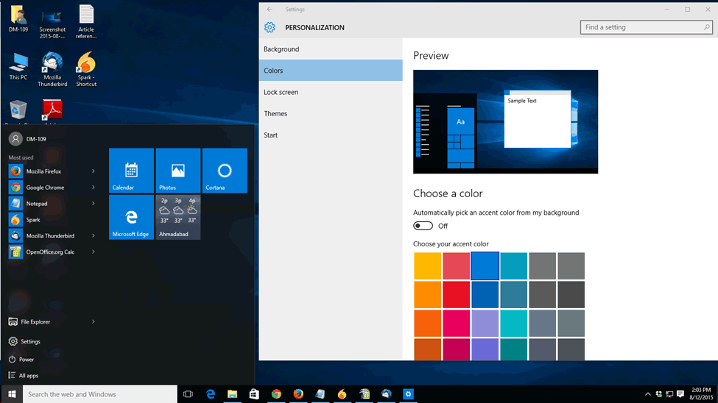Click the color preview image

[x=505, y=121]
